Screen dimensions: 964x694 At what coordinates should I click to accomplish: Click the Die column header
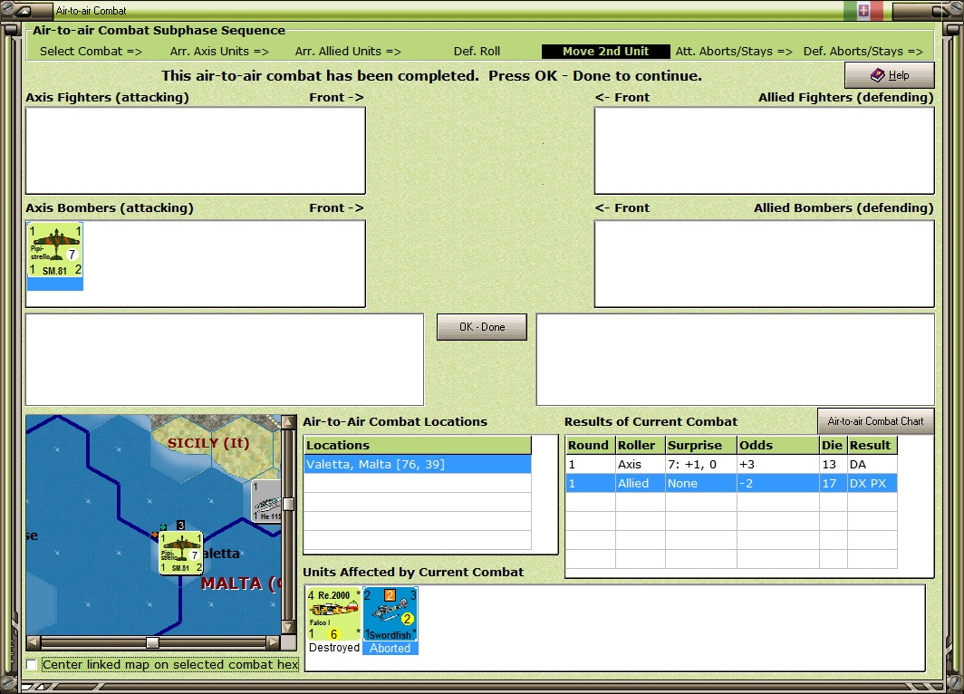coord(833,445)
